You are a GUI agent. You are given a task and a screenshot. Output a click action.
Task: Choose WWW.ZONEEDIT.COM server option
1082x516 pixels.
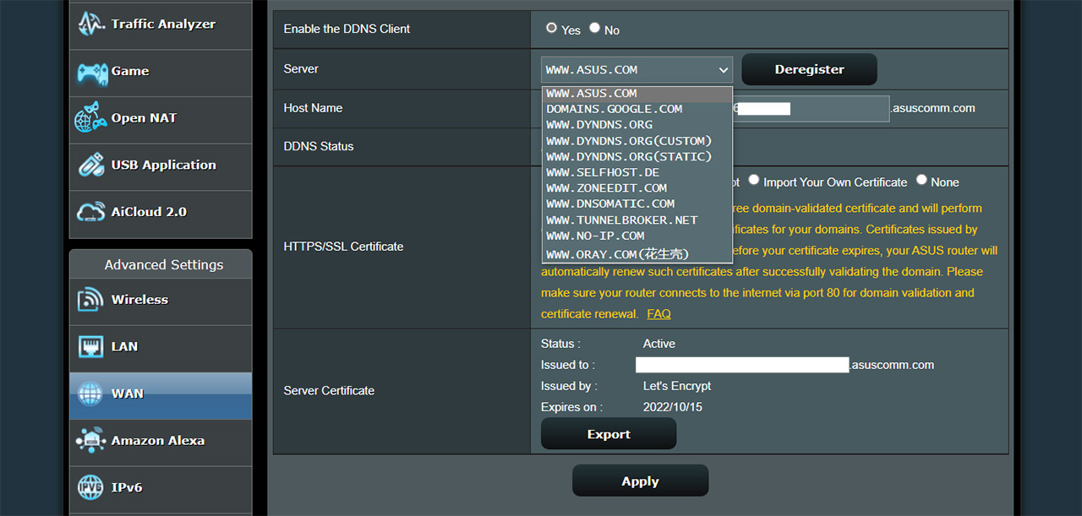(637, 188)
